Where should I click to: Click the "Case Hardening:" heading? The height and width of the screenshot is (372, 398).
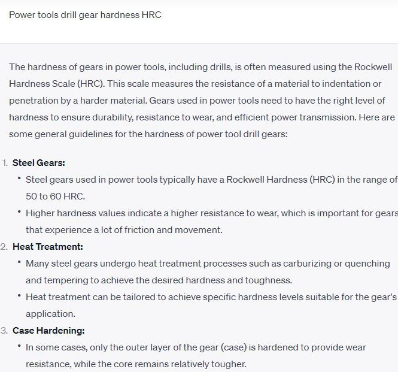[48, 330]
